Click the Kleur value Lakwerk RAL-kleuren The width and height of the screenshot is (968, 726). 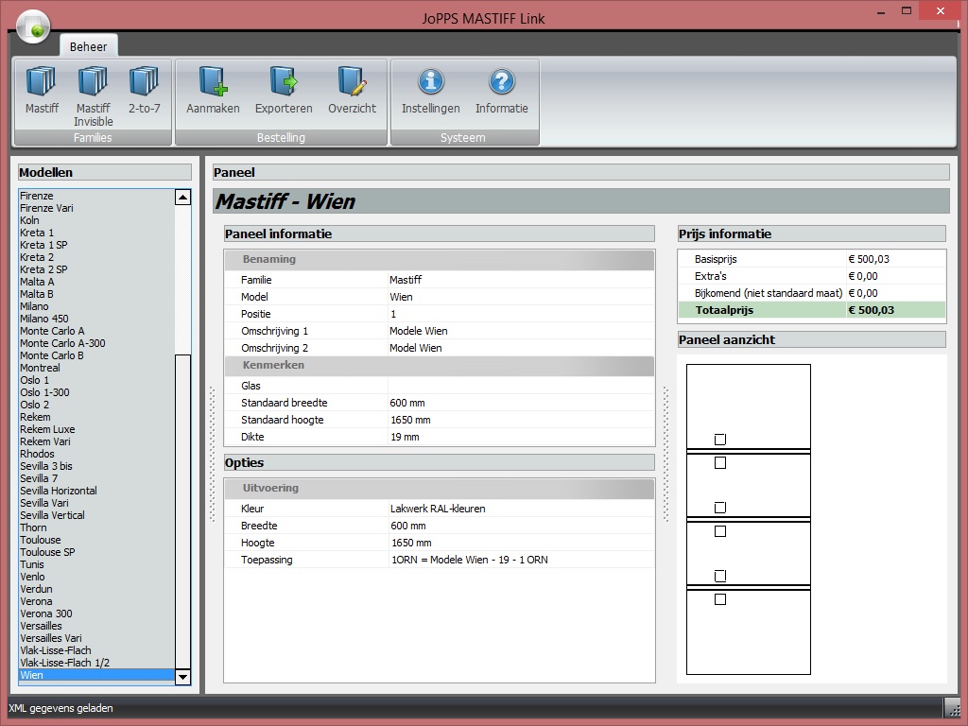(x=438, y=509)
